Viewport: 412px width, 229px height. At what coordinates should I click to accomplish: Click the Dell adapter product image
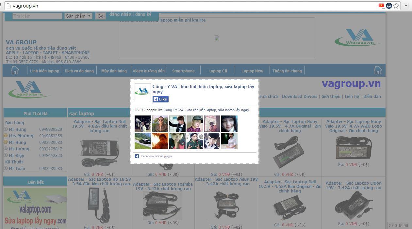tap(99, 153)
